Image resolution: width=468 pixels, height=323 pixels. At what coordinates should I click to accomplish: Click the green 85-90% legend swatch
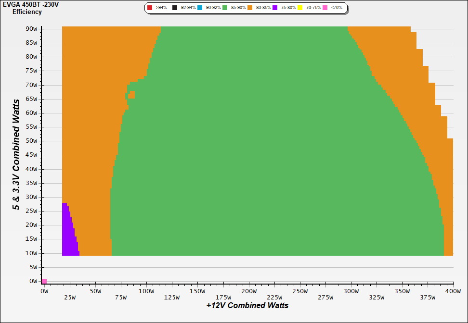[x=225, y=8]
